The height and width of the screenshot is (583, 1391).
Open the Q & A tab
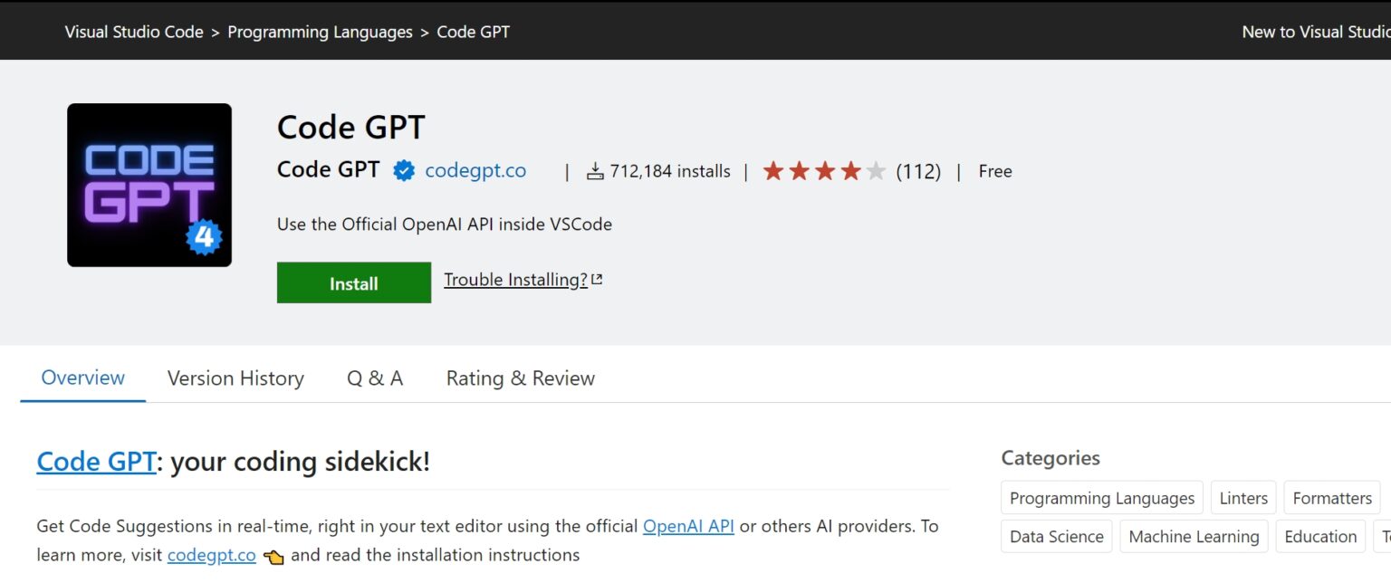(x=375, y=378)
